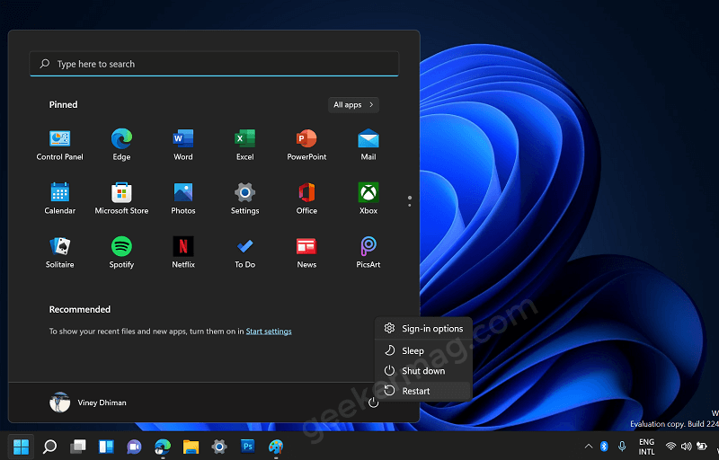Expand the All apps list
Screen dimensions: 719x460
coord(353,105)
